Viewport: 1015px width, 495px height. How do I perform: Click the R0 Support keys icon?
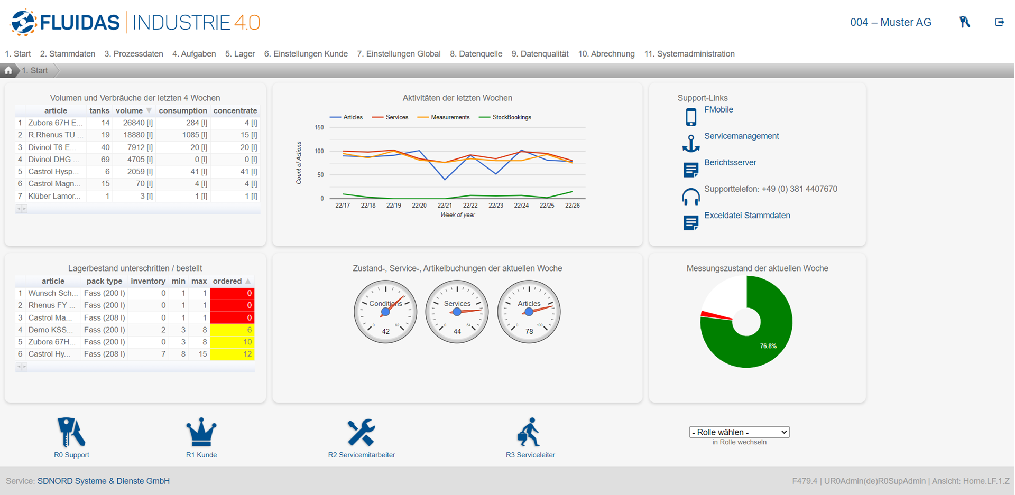pyautogui.click(x=71, y=433)
